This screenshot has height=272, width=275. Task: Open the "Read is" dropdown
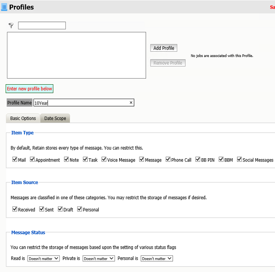pos(44,259)
